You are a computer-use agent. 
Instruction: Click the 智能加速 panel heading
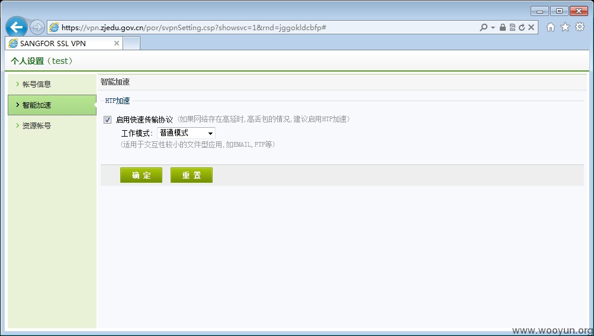(115, 82)
